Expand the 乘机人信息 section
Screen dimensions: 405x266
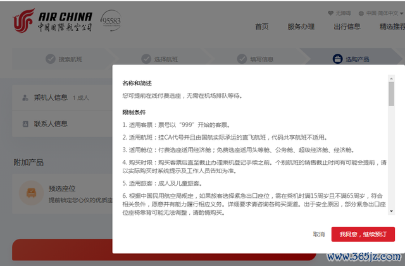[x=62, y=98]
